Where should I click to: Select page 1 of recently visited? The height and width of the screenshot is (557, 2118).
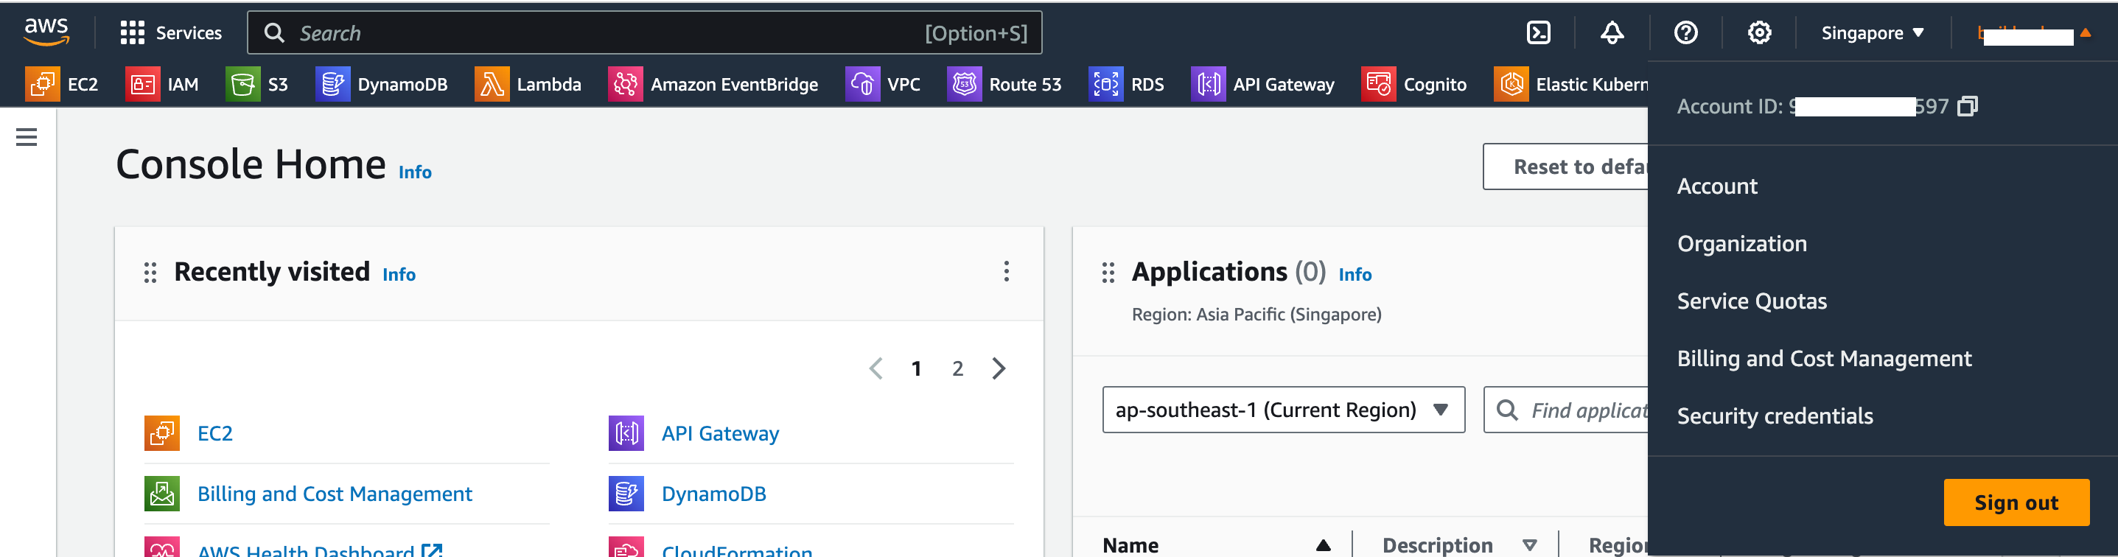(x=916, y=369)
